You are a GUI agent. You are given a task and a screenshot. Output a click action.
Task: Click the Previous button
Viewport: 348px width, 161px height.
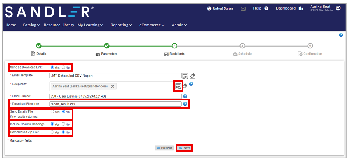tap(164, 148)
